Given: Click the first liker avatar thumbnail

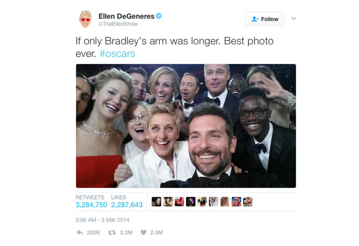Looking at the screenshot, I should [156, 202].
